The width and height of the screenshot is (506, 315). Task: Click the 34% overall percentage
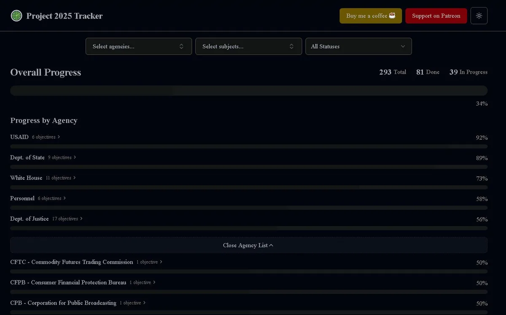(482, 104)
